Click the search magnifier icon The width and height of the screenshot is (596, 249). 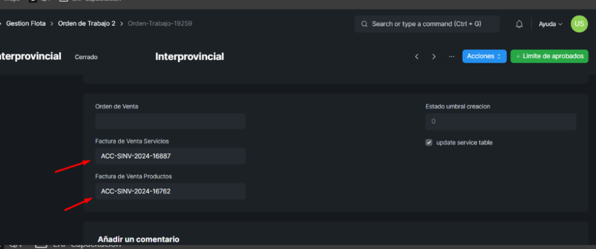click(x=364, y=24)
